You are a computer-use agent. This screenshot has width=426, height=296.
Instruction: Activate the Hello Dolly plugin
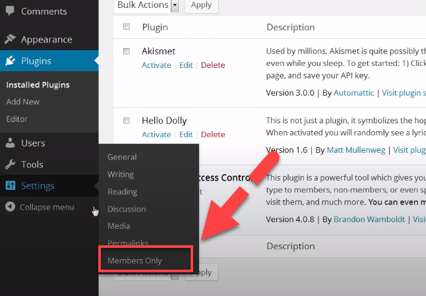156,134
